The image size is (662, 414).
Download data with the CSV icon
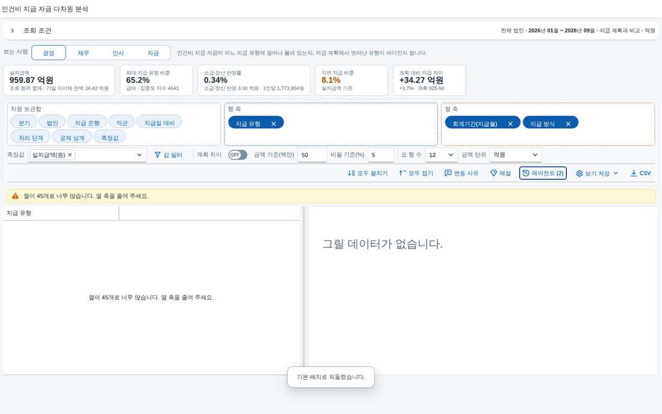point(634,173)
